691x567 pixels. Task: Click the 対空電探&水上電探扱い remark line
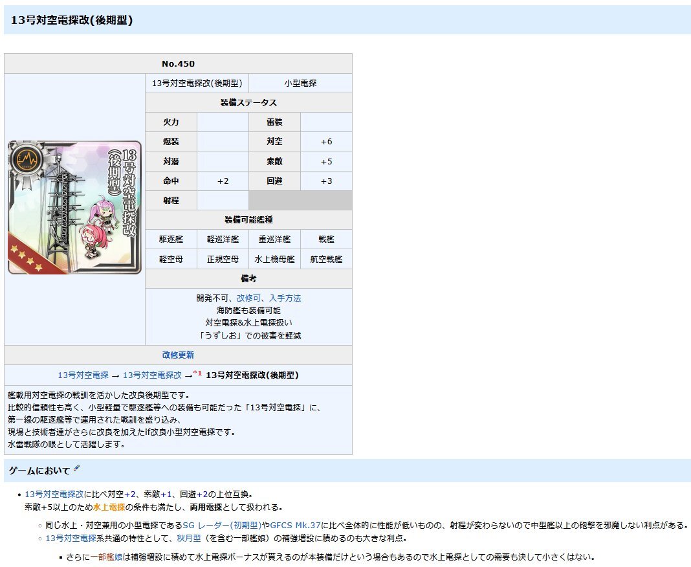click(248, 323)
